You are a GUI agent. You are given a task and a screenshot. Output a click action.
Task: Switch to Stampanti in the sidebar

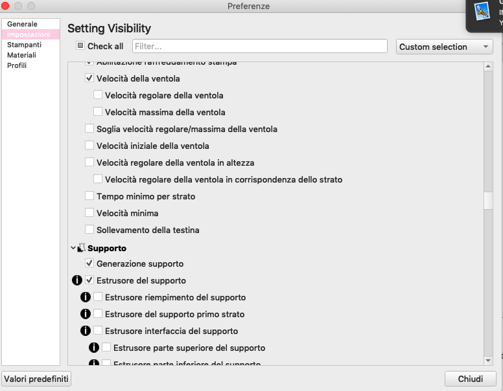point(24,45)
